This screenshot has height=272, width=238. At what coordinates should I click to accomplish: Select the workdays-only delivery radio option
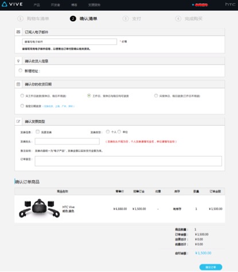pos(22,95)
